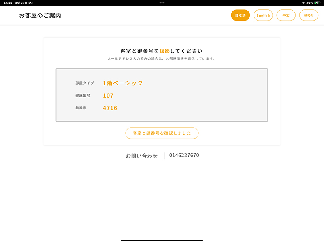Tap the battery indicator showing 80%
The image size is (324, 243).
pyautogui.click(x=316, y=4)
